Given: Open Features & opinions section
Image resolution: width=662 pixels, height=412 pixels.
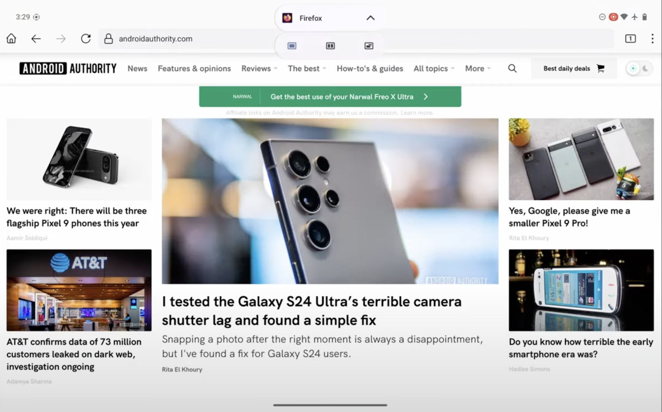Looking at the screenshot, I should coord(194,68).
